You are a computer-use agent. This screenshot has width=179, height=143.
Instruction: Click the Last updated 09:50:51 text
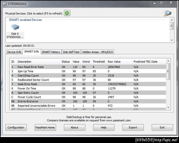coord(20,46)
